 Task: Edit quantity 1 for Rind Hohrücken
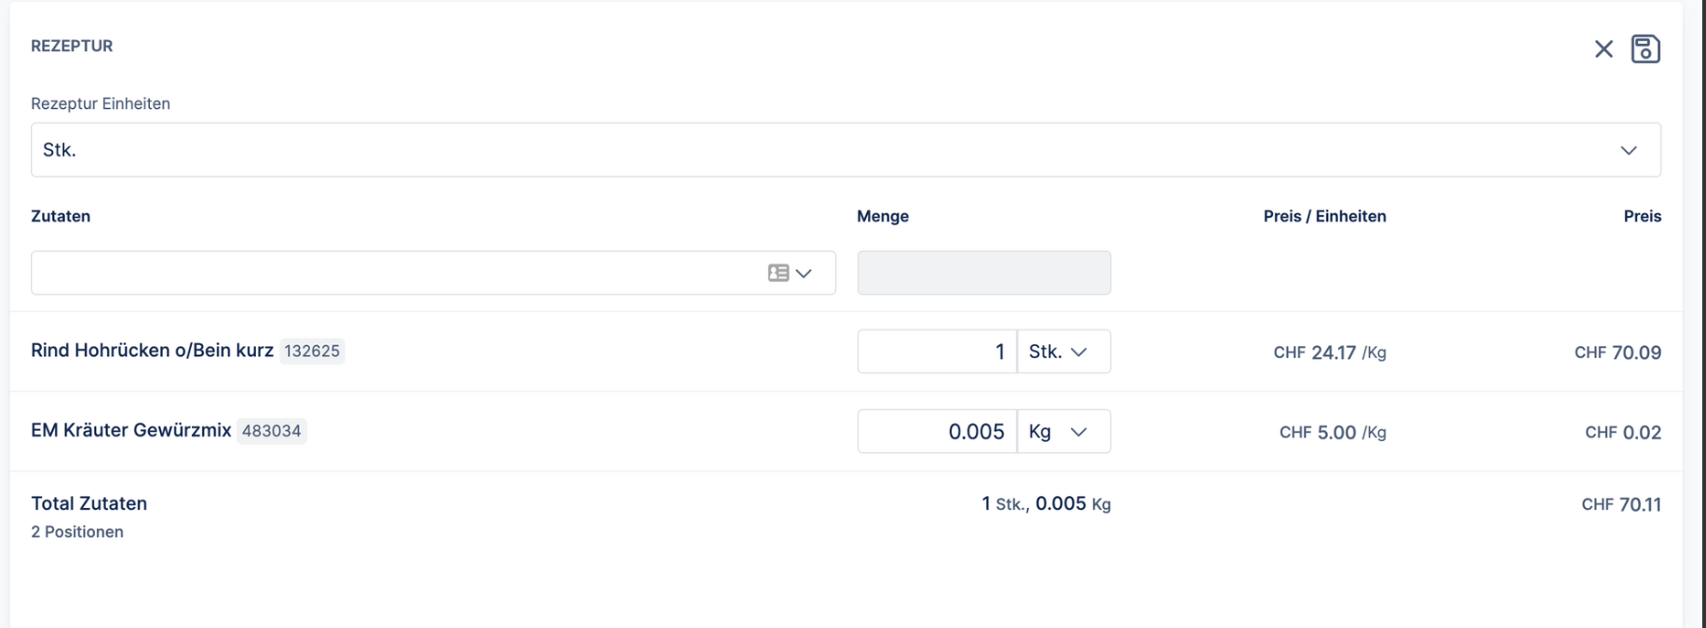936,352
